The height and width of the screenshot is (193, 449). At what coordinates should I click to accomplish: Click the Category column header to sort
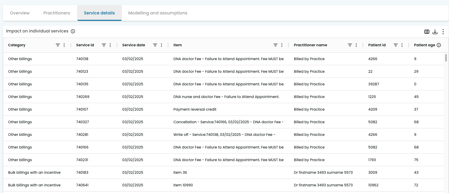coord(17,45)
